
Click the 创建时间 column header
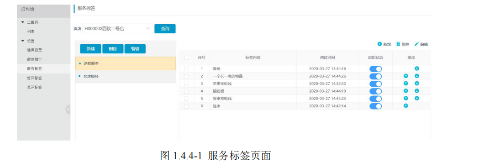pos(327,57)
